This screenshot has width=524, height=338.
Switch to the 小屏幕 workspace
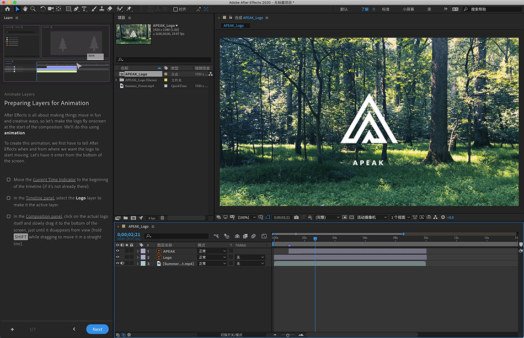(408, 9)
